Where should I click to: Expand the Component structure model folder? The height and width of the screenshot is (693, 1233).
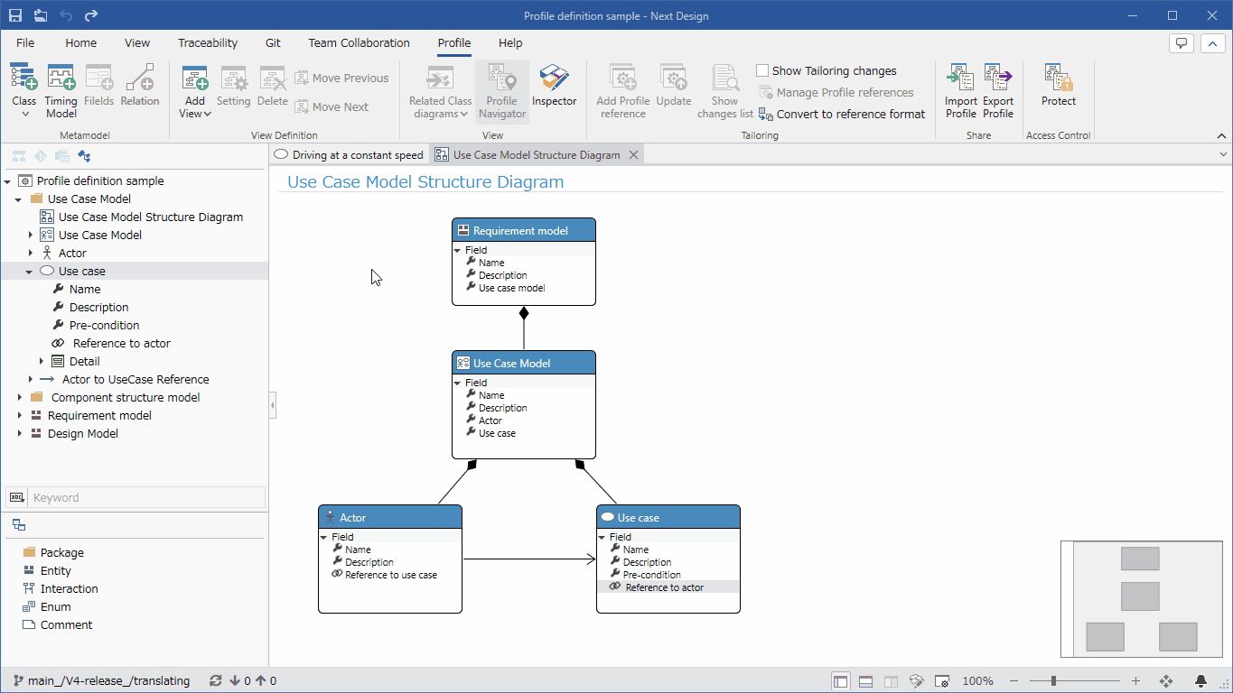point(20,398)
